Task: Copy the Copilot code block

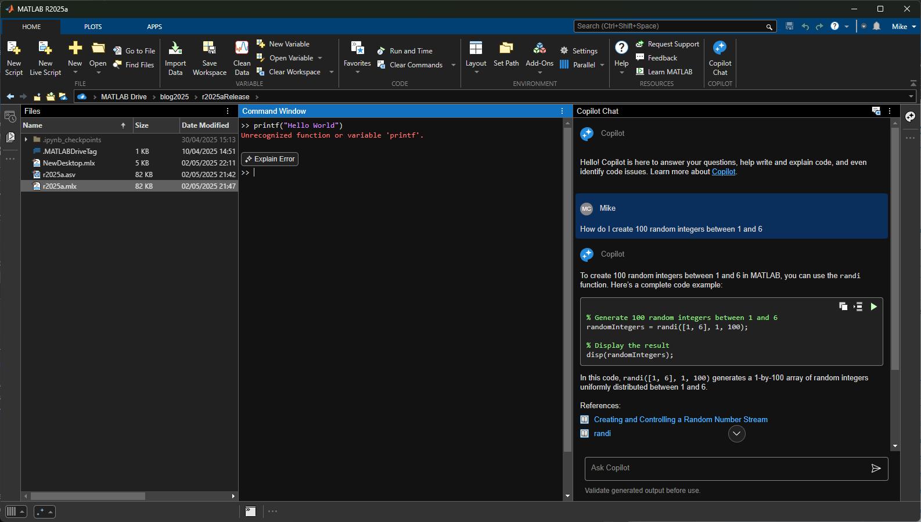Action: coord(843,307)
